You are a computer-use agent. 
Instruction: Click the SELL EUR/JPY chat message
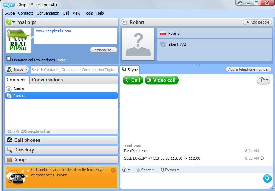pyautogui.click(x=162, y=158)
